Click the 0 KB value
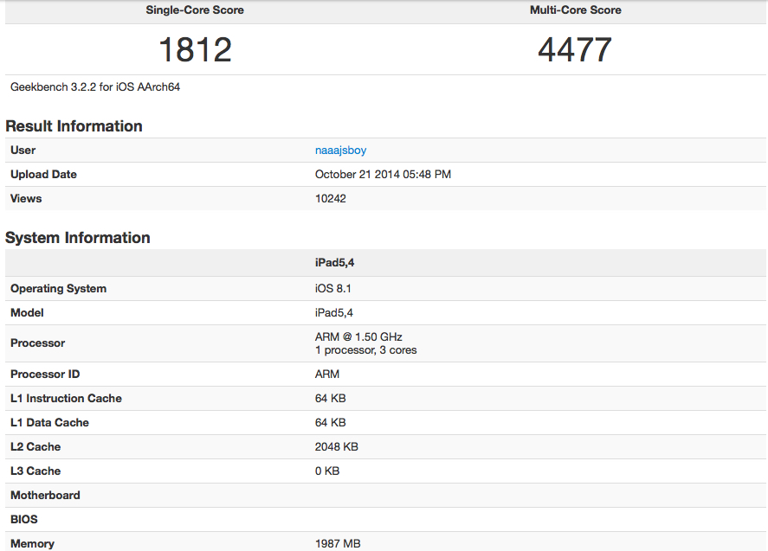Image resolution: width=768 pixels, height=551 pixels. (x=327, y=471)
